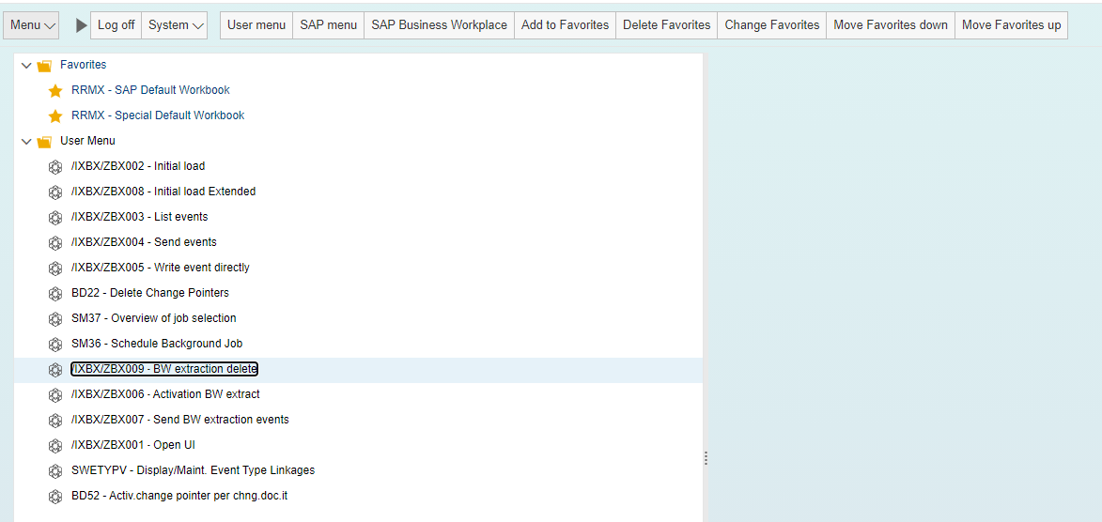The image size is (1102, 522).
Task: Click the star icon for RRMX SAP Default Workbook
Action: tap(55, 91)
